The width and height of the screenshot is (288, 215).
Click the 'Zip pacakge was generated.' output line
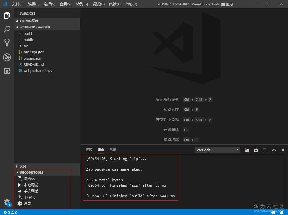pos(114,169)
